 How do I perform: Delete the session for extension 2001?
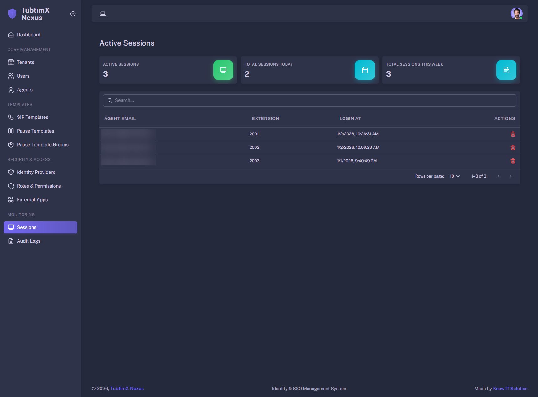tap(513, 134)
